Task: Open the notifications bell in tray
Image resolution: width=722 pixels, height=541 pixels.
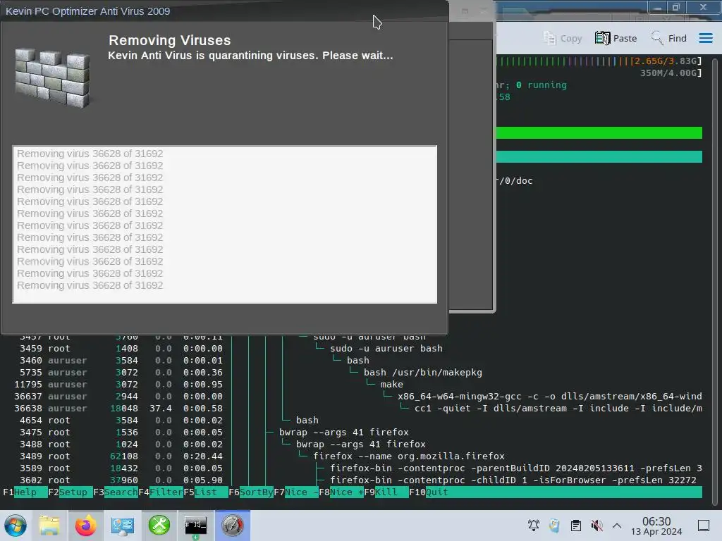Action: click(x=534, y=526)
